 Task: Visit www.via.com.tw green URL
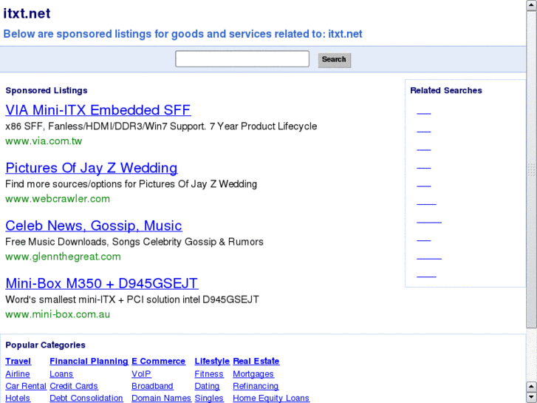click(44, 141)
